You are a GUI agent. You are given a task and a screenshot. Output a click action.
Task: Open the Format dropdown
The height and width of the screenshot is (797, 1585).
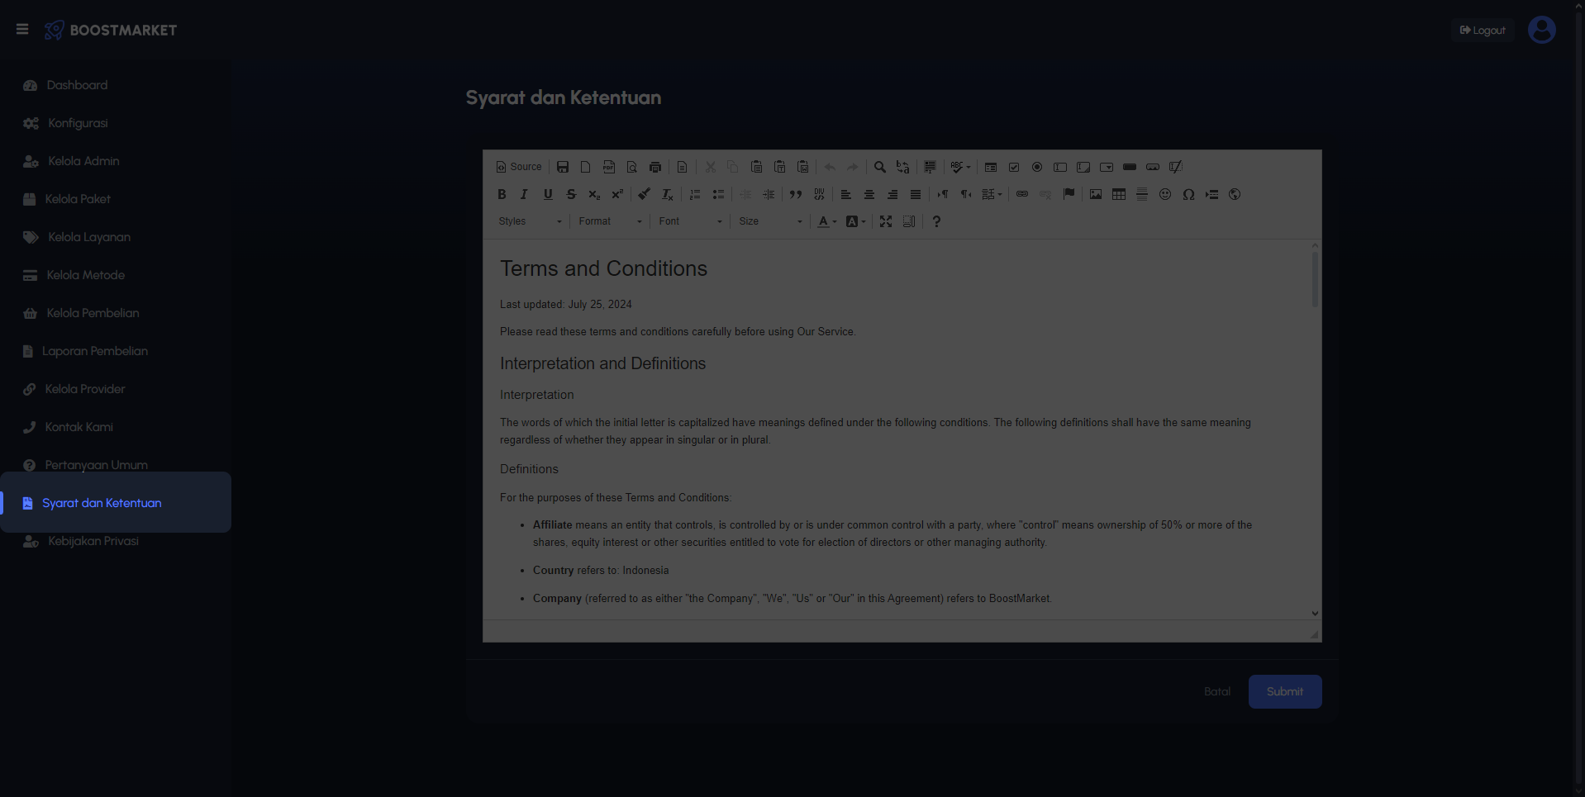tap(610, 221)
